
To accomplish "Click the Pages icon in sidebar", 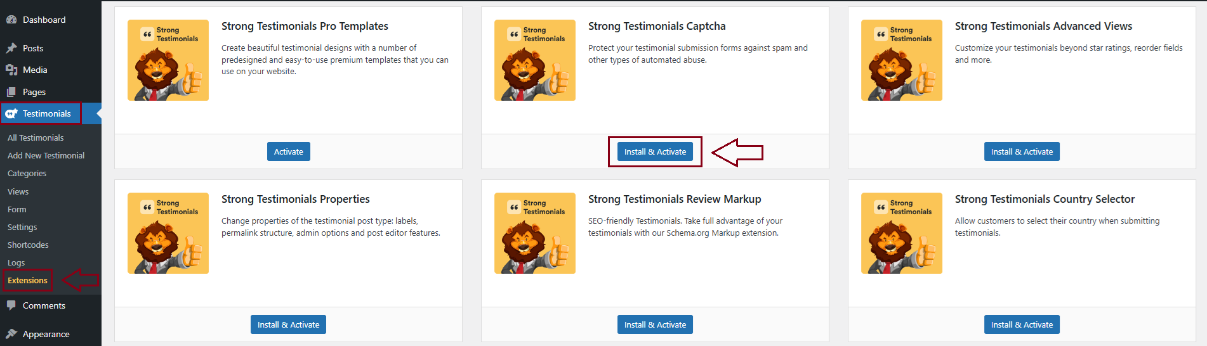I will click(11, 92).
